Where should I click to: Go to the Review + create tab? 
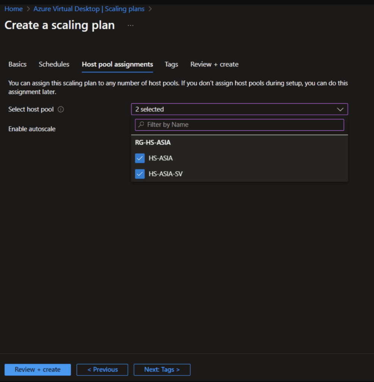click(x=214, y=64)
